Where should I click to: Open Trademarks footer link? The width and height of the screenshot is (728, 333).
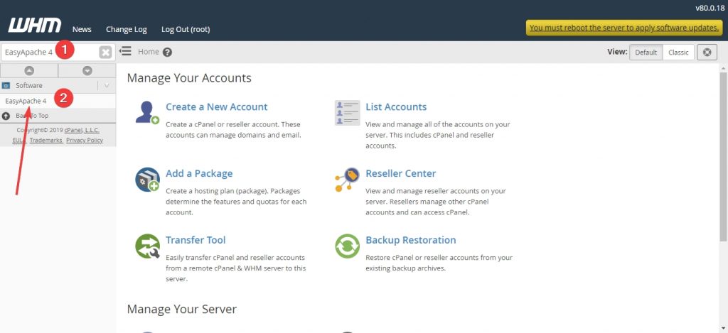click(x=46, y=140)
